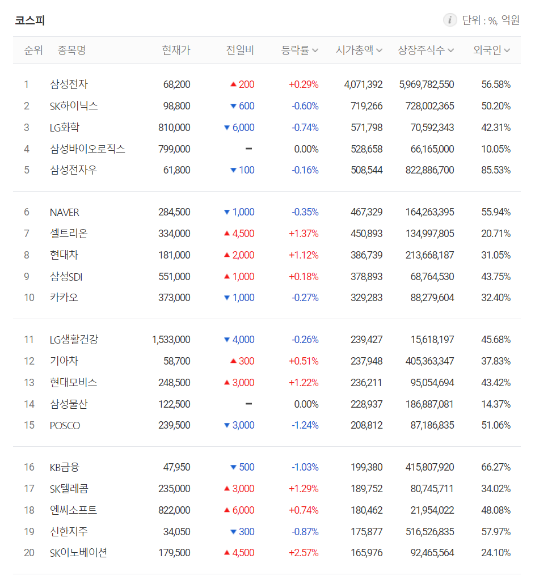Click 기아차 shares 405,363,347
Image resolution: width=535 pixels, height=580 pixels.
[x=429, y=361]
